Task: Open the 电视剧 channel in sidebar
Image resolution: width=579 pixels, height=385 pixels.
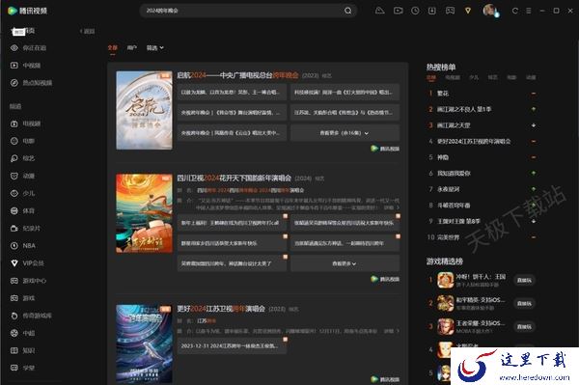Action: tap(25, 124)
